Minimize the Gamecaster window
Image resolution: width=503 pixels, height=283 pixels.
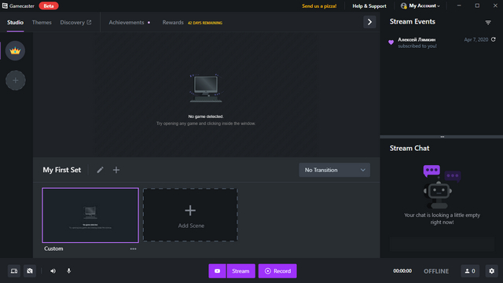click(459, 6)
